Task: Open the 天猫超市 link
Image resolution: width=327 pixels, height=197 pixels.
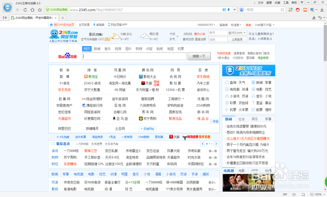Action: pos(64,119)
